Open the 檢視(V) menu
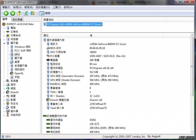196x140 pixels. pyautogui.click(x=17, y=7)
